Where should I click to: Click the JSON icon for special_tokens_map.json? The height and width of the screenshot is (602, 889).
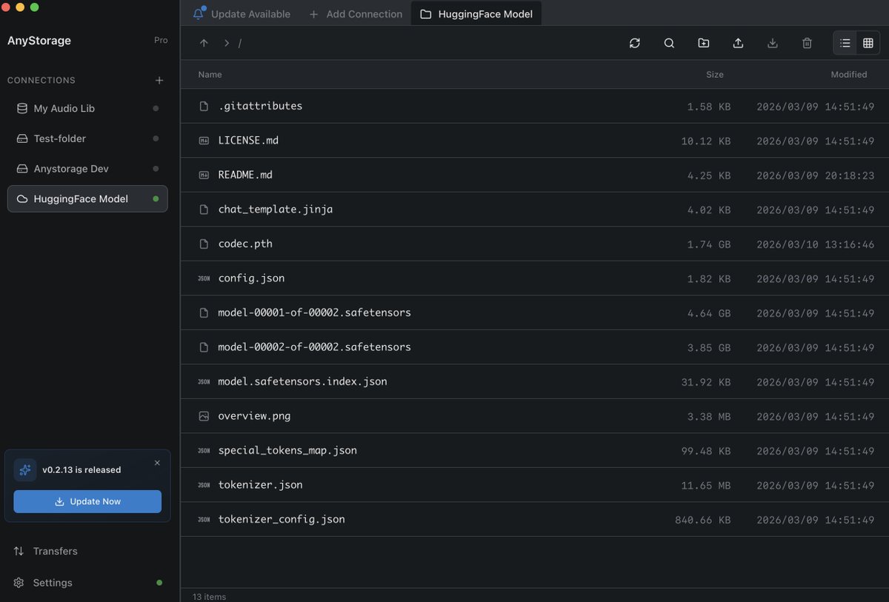coord(204,450)
